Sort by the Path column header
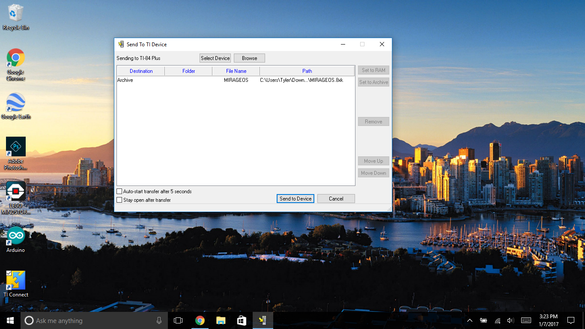585x329 pixels. pyautogui.click(x=307, y=71)
